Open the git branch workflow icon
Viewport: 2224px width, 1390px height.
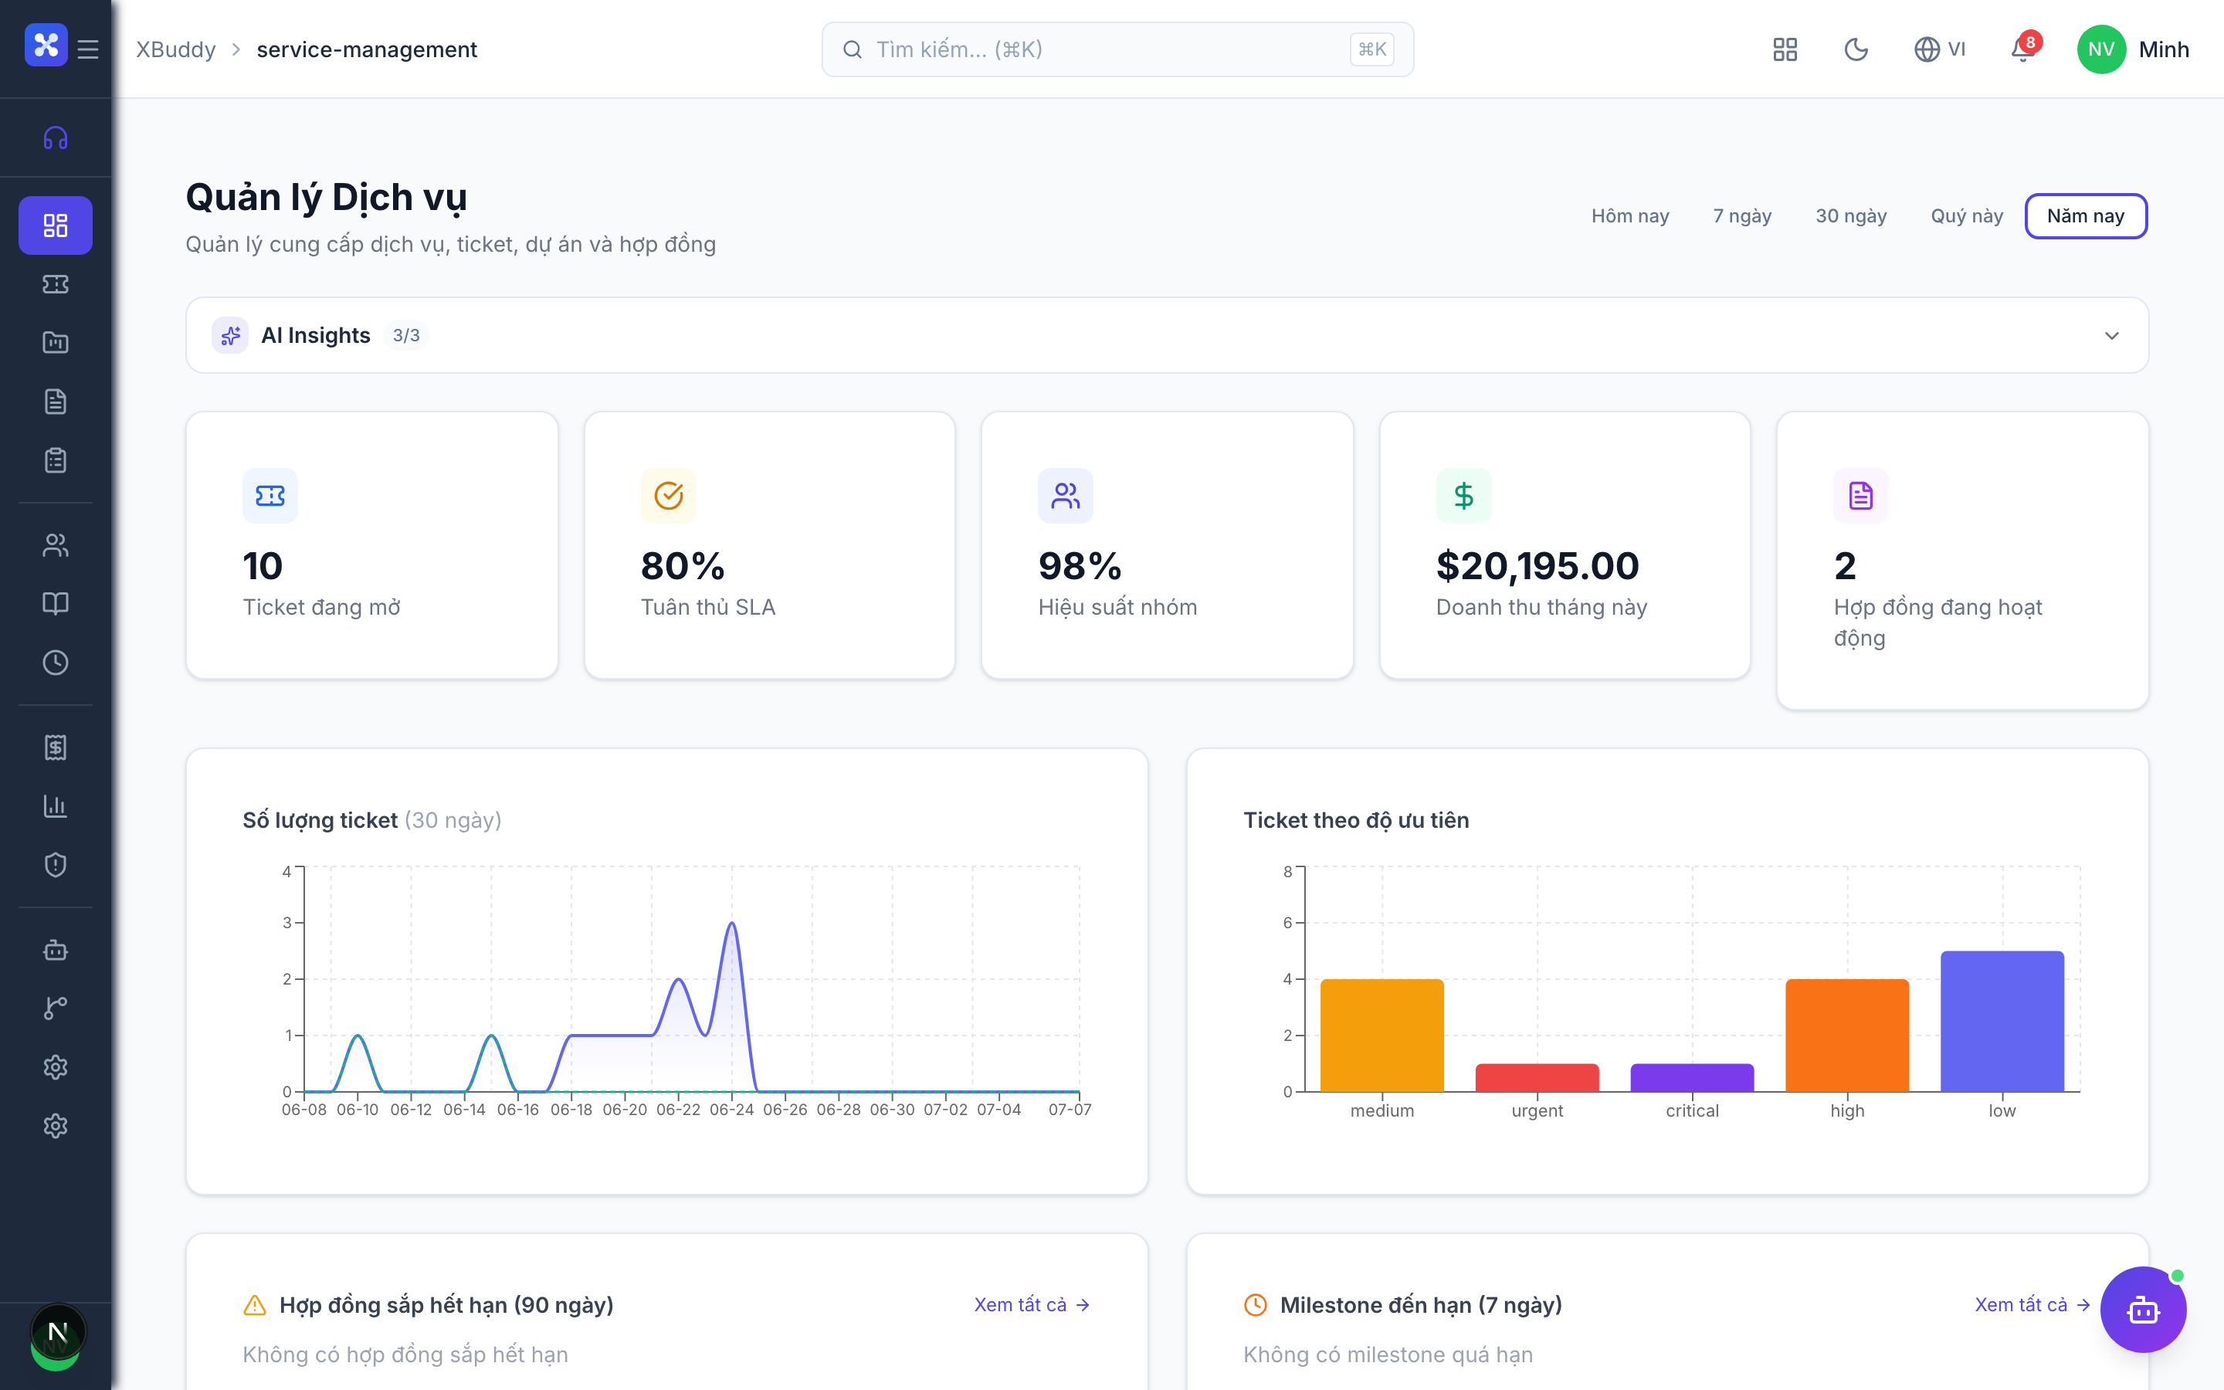click(x=55, y=1009)
